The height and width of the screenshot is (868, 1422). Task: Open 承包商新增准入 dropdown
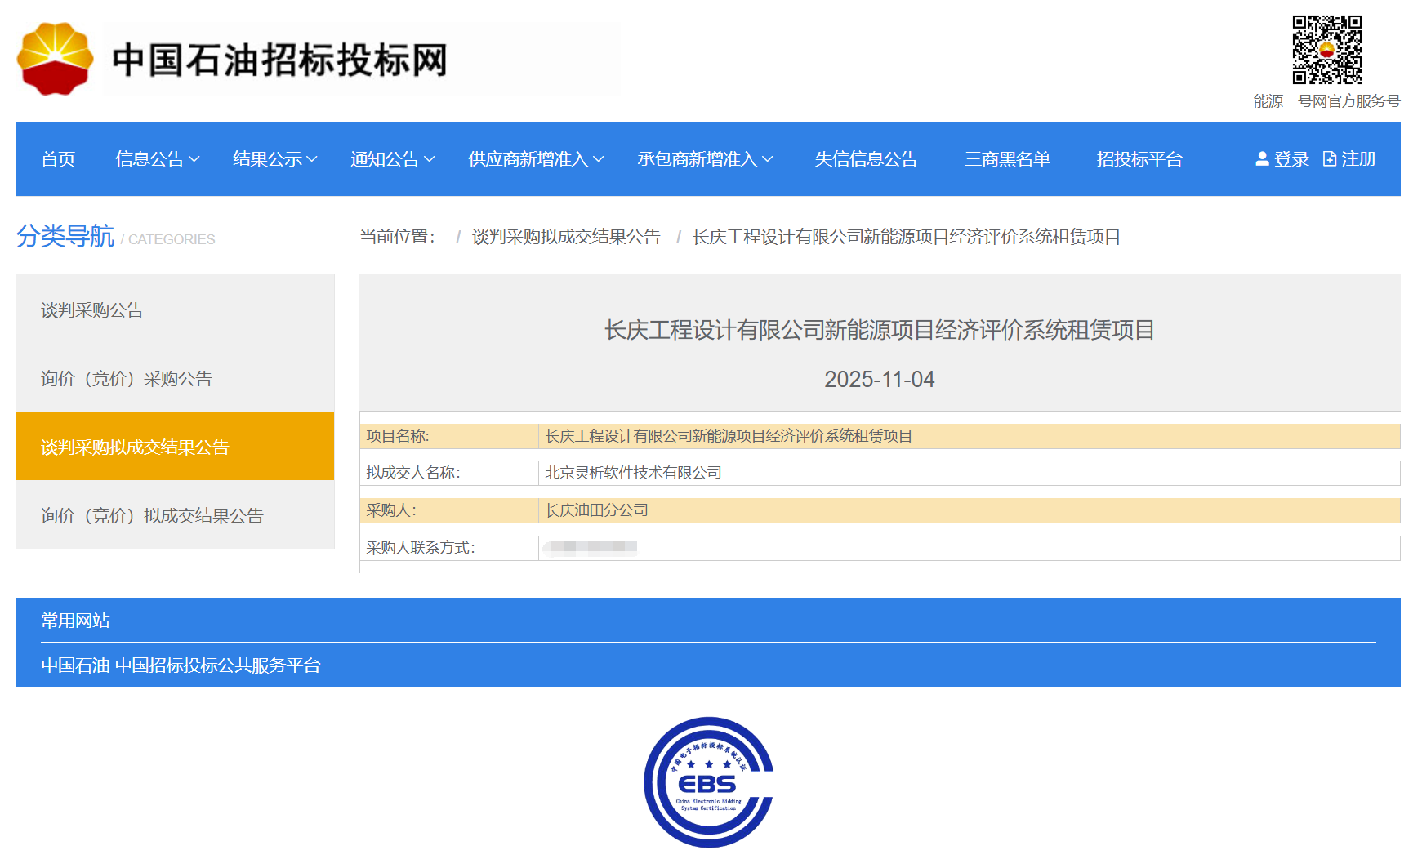pos(704,159)
